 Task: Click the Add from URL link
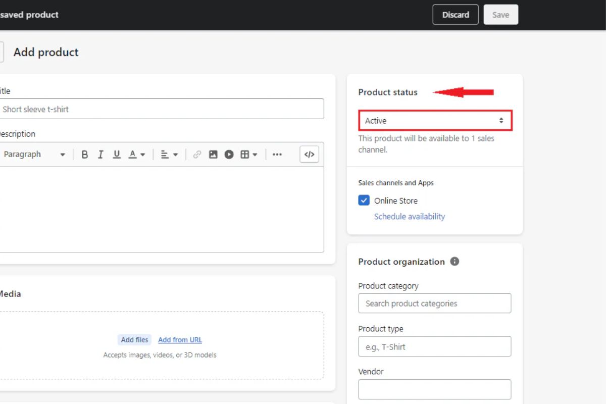coord(180,340)
